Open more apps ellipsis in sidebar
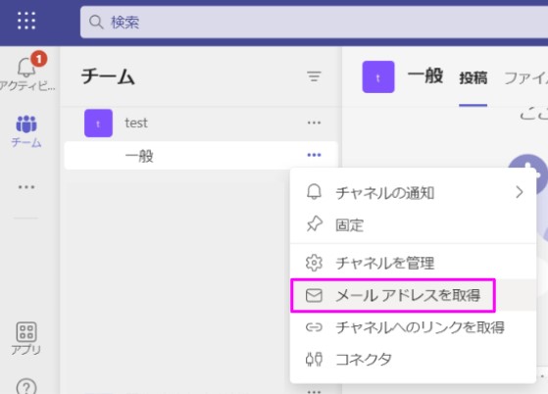The width and height of the screenshot is (548, 394). tap(26, 187)
